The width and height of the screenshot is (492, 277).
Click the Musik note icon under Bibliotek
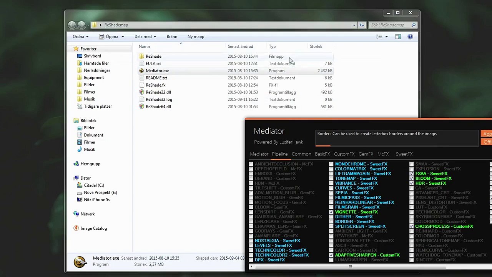80,149
